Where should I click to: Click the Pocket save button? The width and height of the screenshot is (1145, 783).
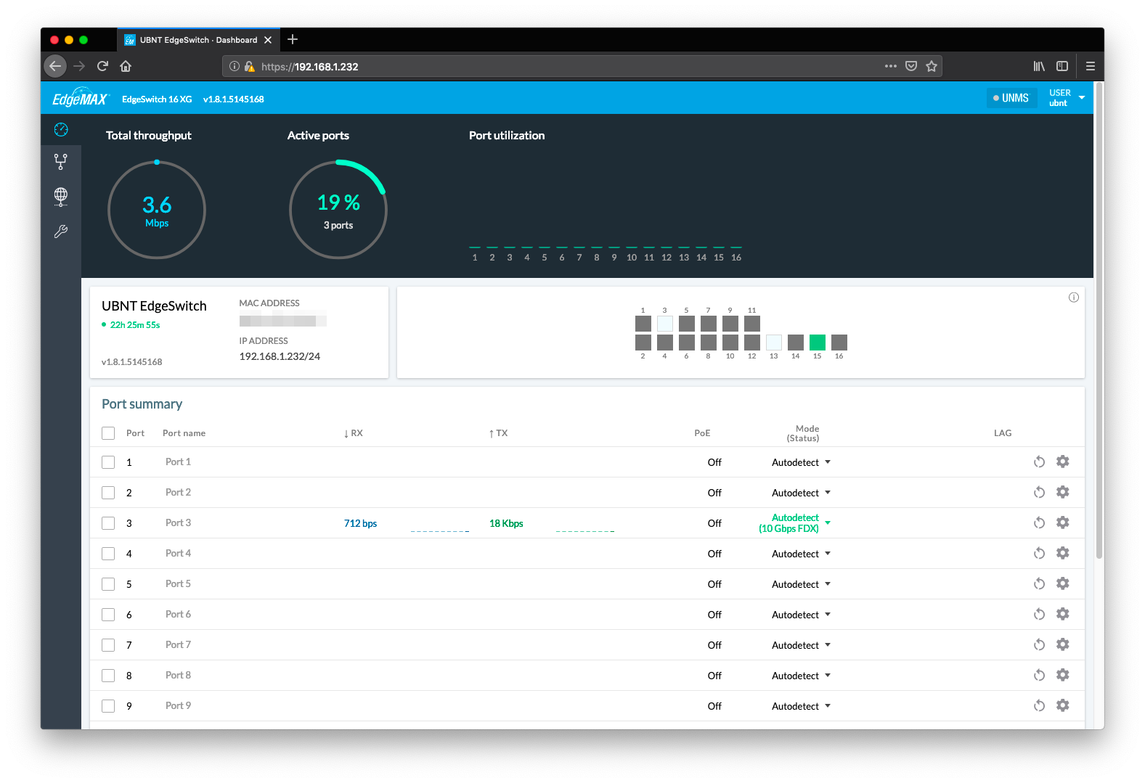(x=911, y=66)
